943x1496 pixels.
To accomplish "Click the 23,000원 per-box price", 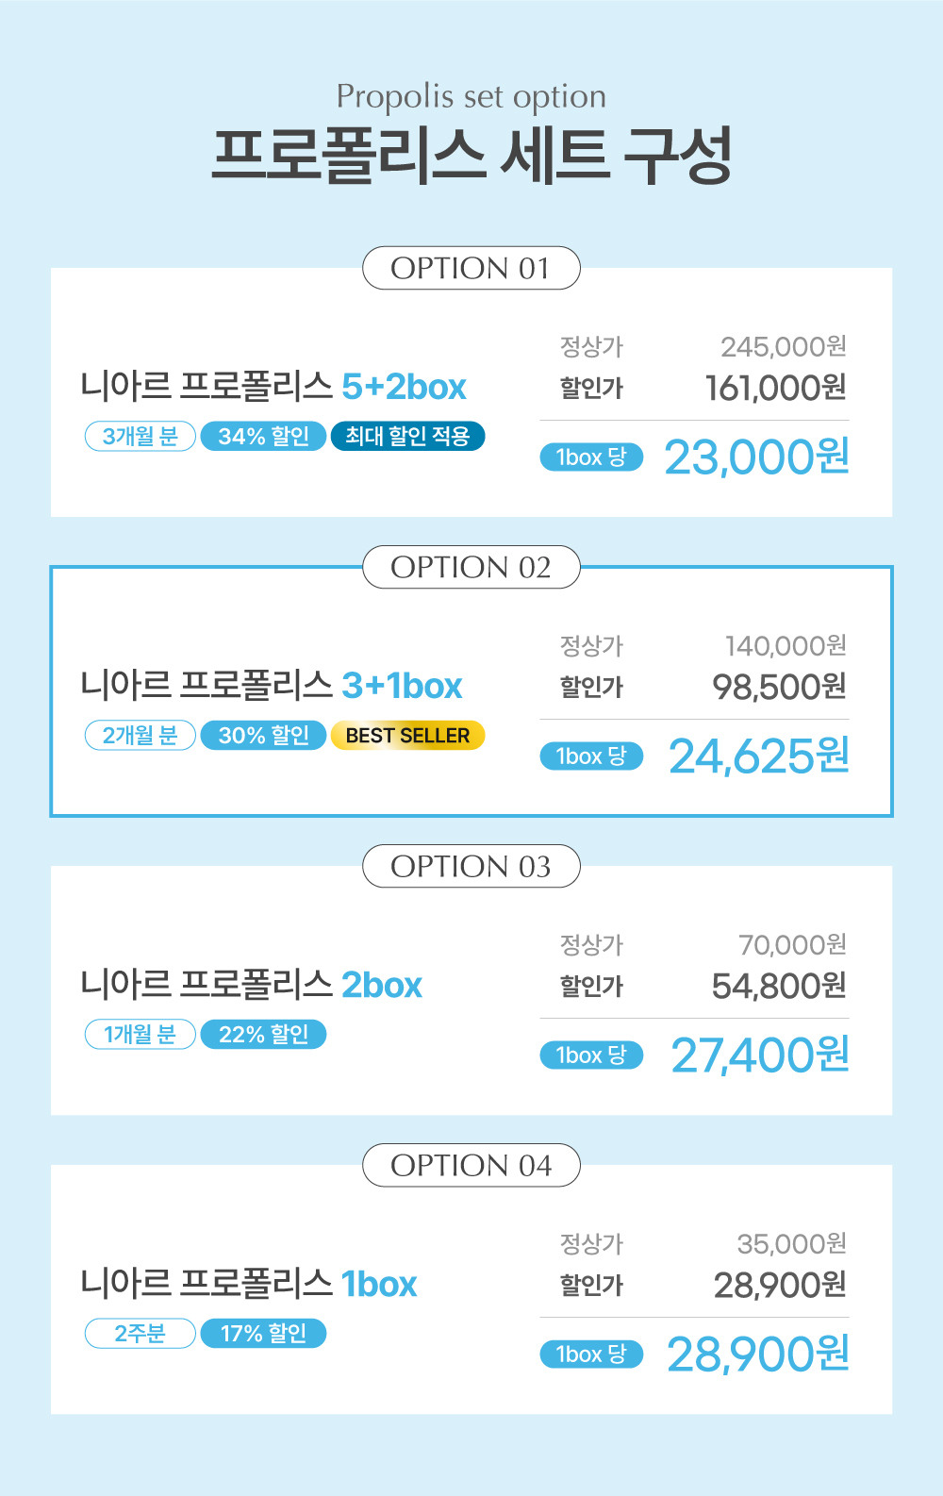I will click(756, 457).
